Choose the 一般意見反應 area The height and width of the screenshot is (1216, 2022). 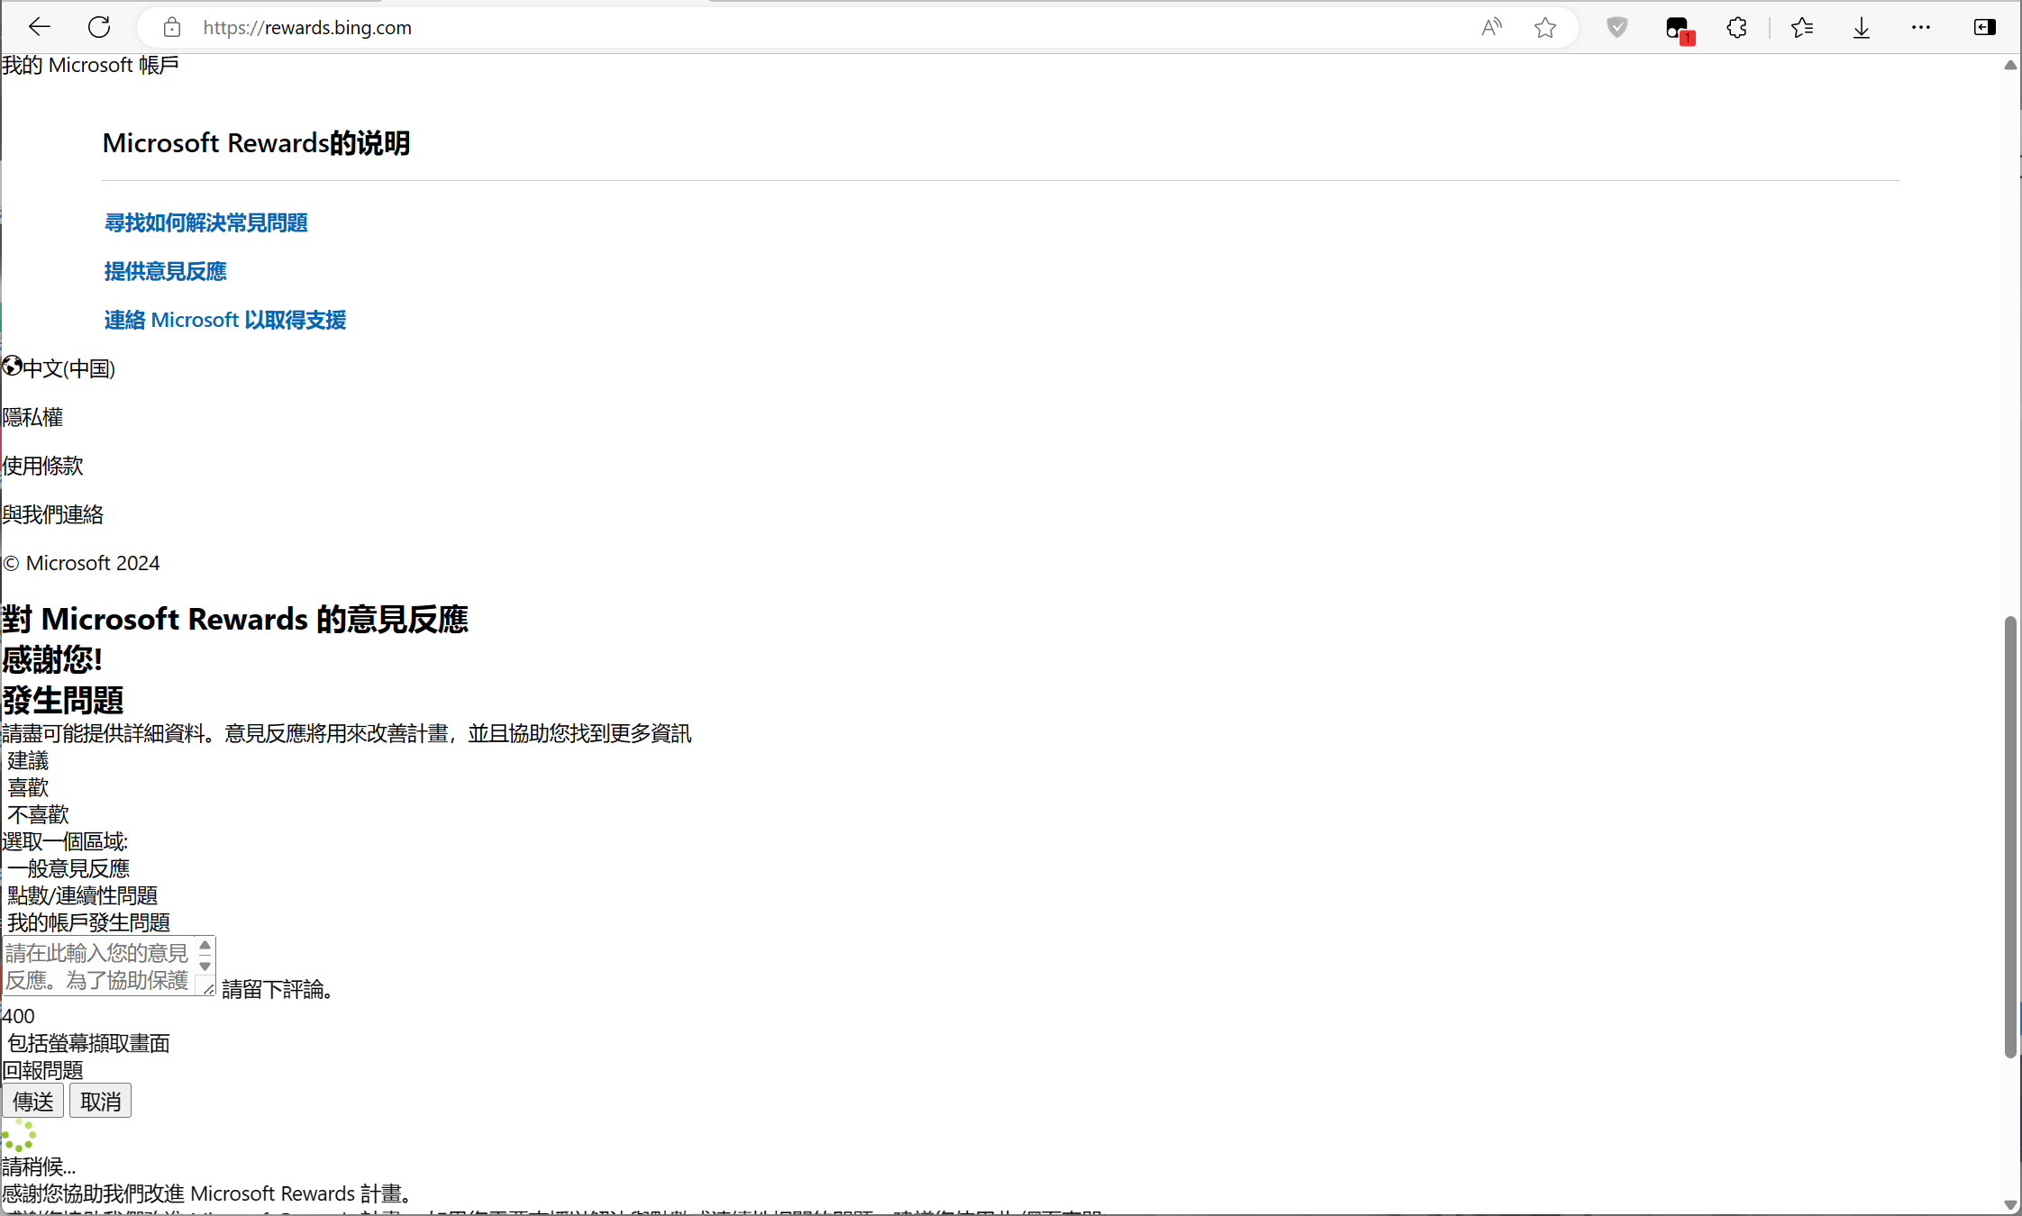click(68, 869)
